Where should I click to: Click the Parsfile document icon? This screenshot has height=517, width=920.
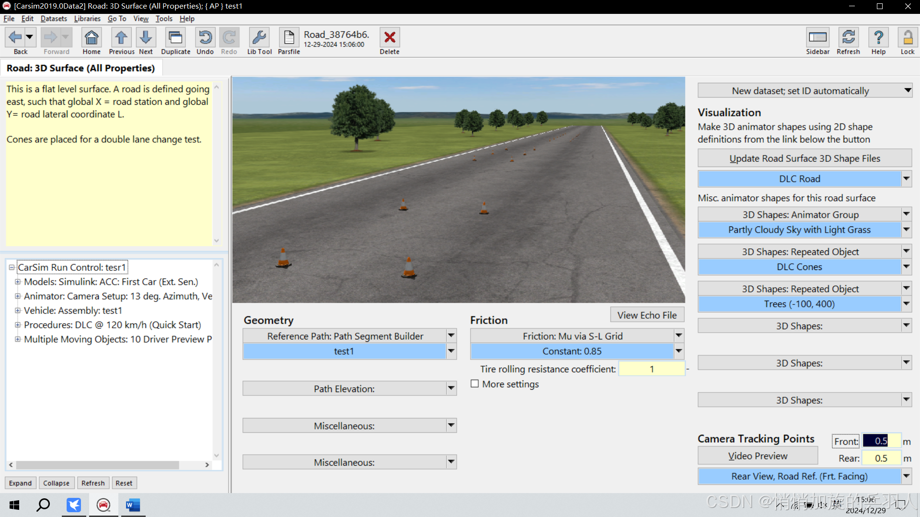click(289, 38)
